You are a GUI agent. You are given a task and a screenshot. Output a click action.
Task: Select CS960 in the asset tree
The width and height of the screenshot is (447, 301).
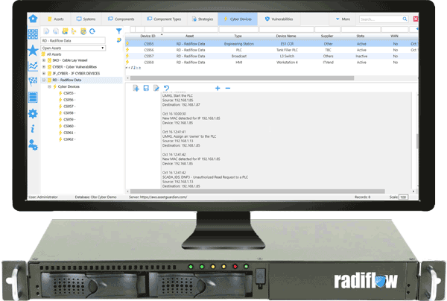[x=69, y=126]
